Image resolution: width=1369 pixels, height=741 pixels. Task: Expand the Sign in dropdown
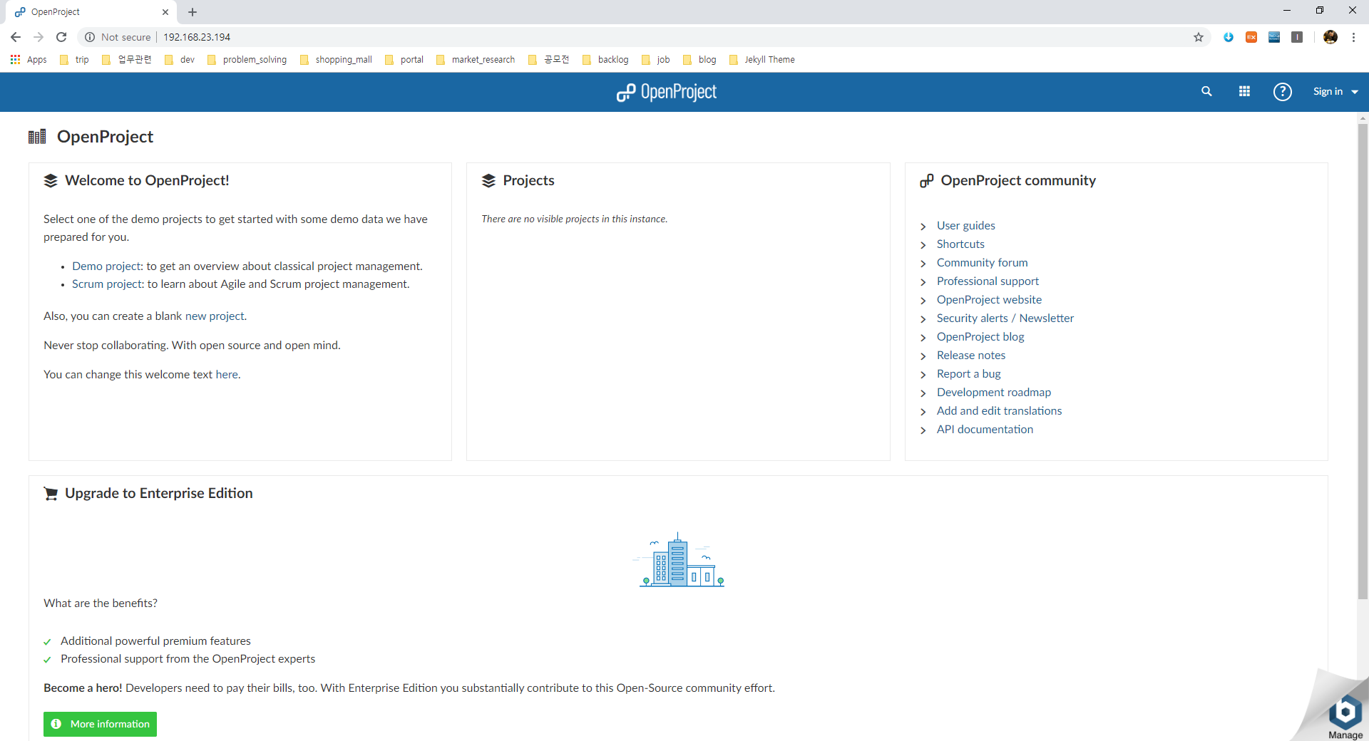(1335, 91)
